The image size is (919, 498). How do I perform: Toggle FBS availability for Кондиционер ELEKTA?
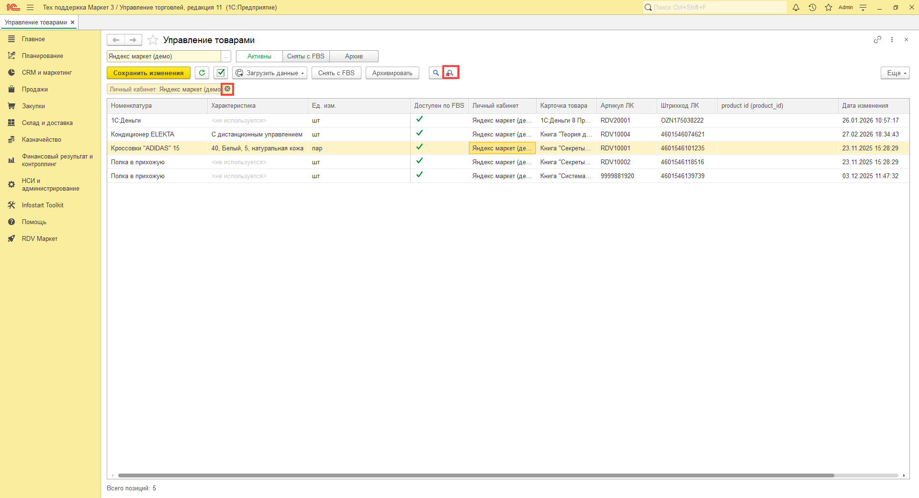click(419, 134)
